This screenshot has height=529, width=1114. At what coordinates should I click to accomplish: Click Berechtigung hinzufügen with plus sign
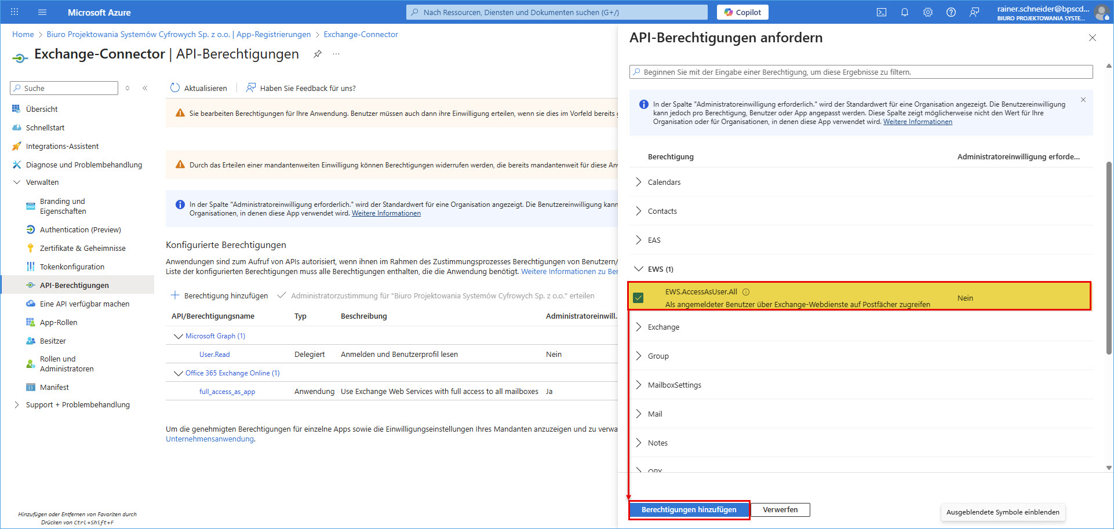[219, 295]
